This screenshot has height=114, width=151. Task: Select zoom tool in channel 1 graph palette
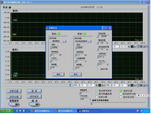click(144, 47)
